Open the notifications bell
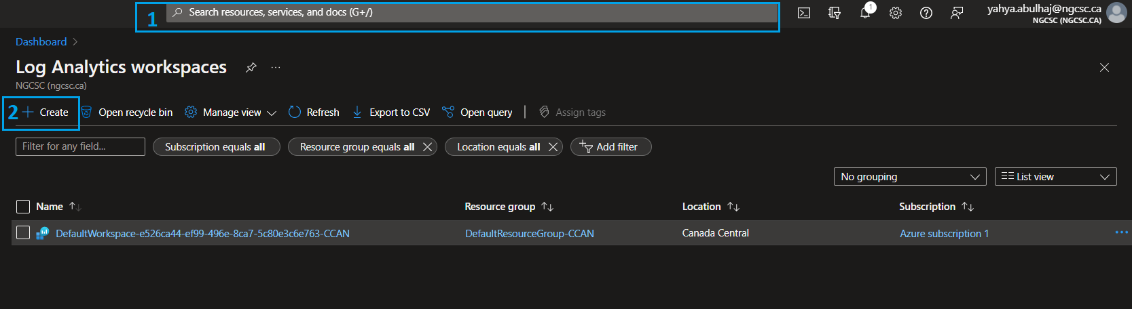Viewport: 1132px width, 309px height. pos(865,13)
